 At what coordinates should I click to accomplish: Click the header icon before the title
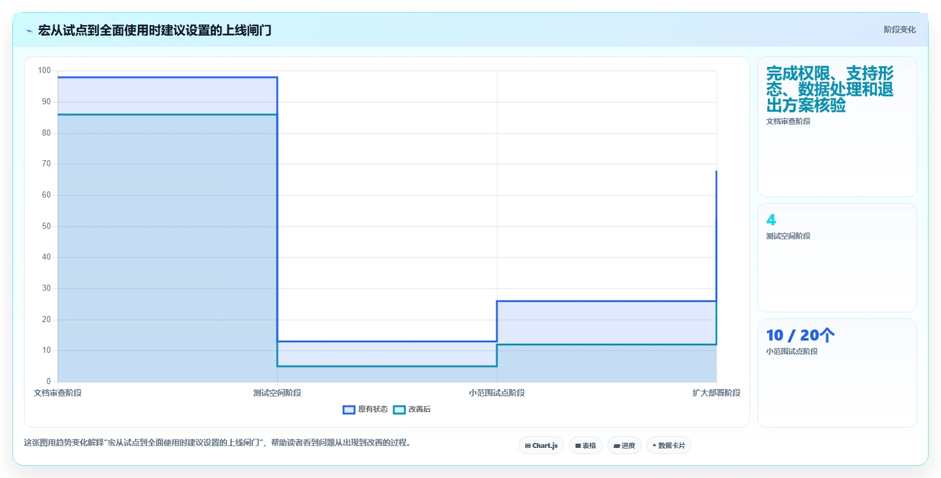coord(29,31)
